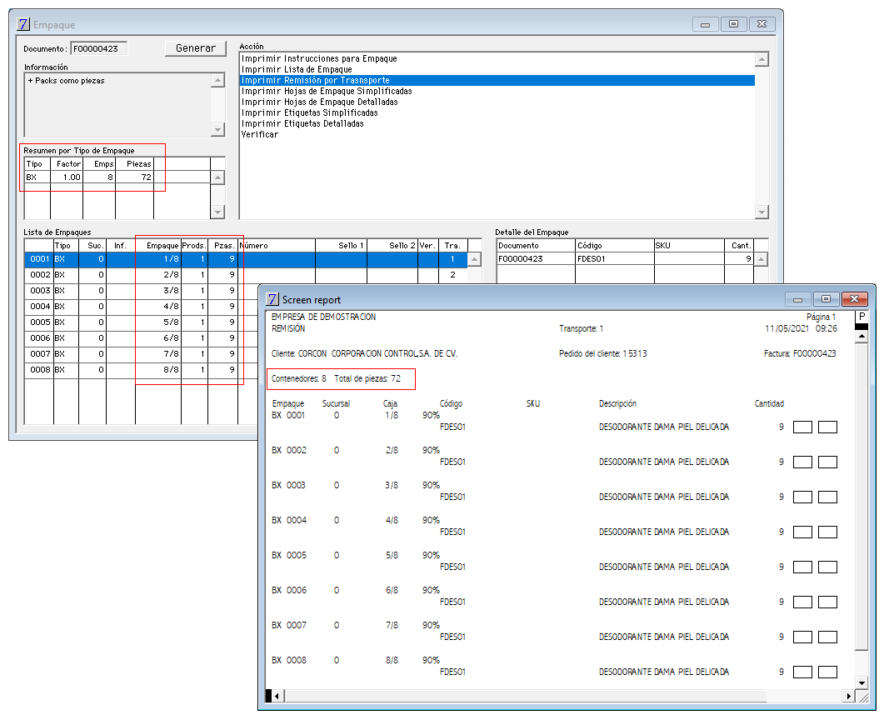This screenshot has width=884, height=720.
Task: Select empaque row 0004 in Lista
Action: click(141, 307)
